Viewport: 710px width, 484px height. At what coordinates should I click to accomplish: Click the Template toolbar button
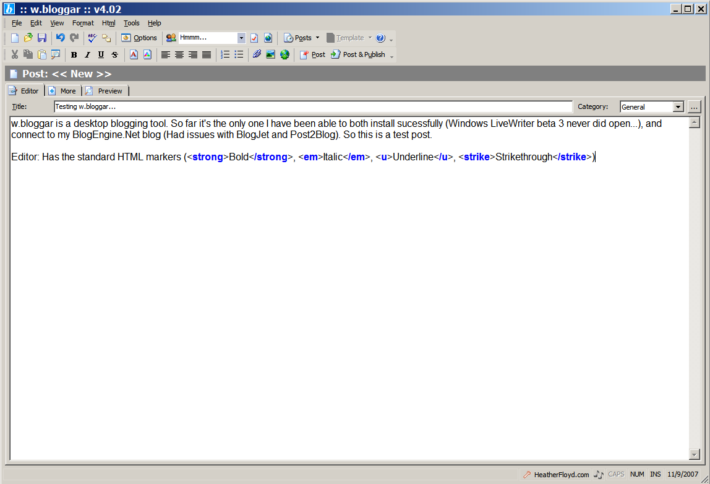tap(346, 38)
